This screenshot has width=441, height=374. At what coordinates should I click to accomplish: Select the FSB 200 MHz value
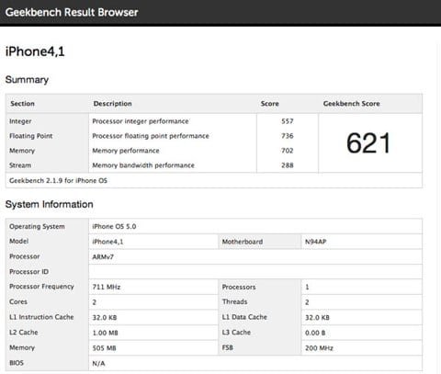pos(319,348)
